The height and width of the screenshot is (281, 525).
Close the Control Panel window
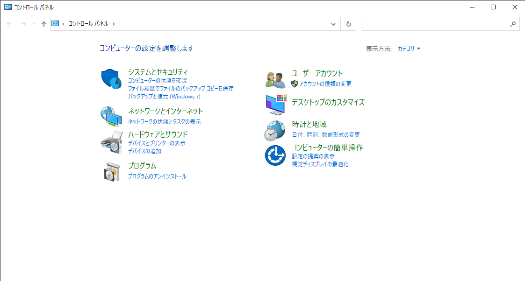click(515, 7)
